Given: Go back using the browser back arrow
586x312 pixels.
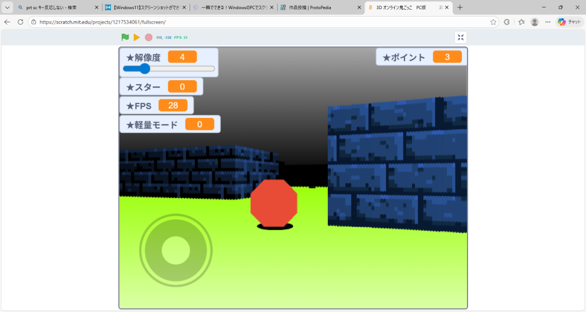Looking at the screenshot, I should click(x=7, y=22).
